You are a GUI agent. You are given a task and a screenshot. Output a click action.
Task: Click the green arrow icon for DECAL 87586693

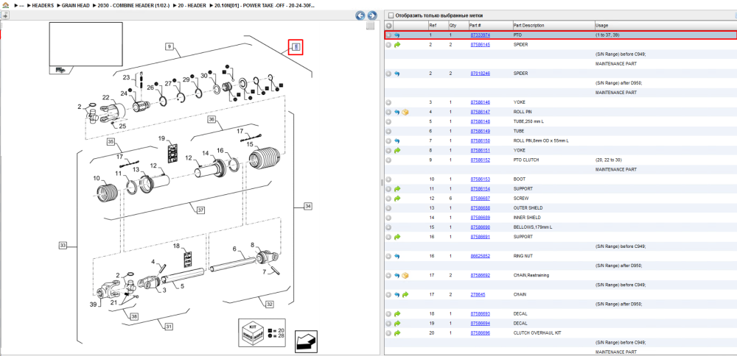pyautogui.click(x=397, y=314)
